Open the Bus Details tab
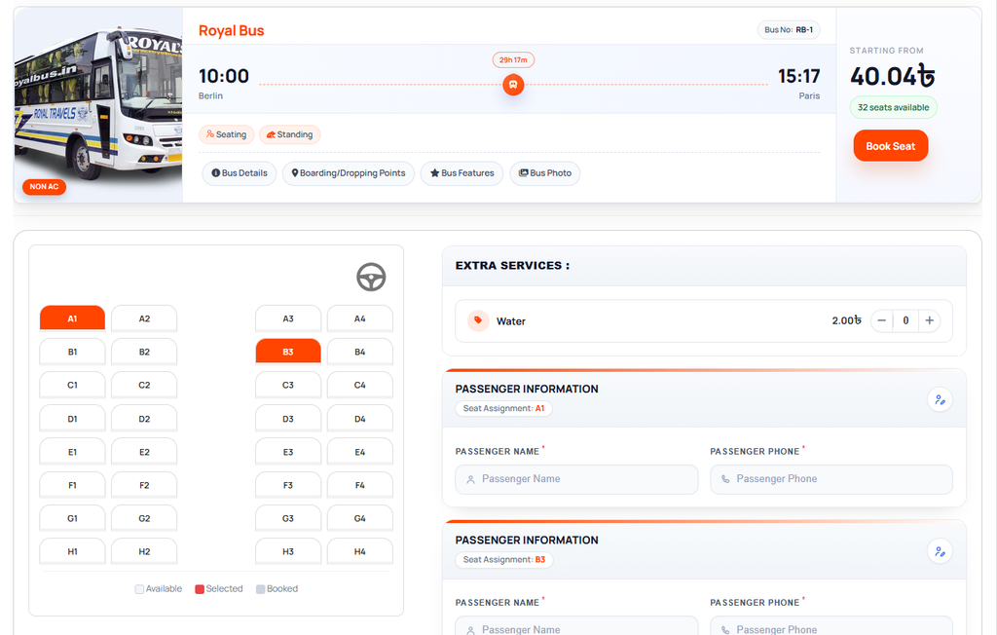 pos(240,173)
